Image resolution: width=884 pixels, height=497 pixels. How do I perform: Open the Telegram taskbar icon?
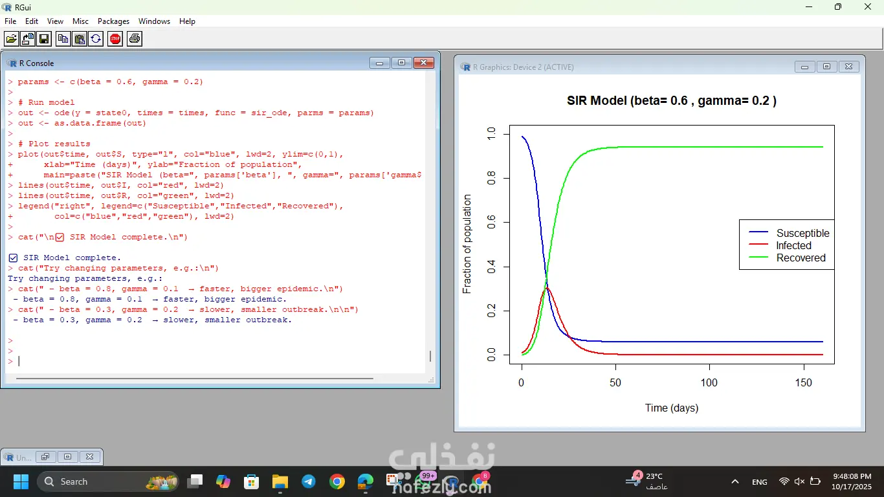(x=309, y=481)
